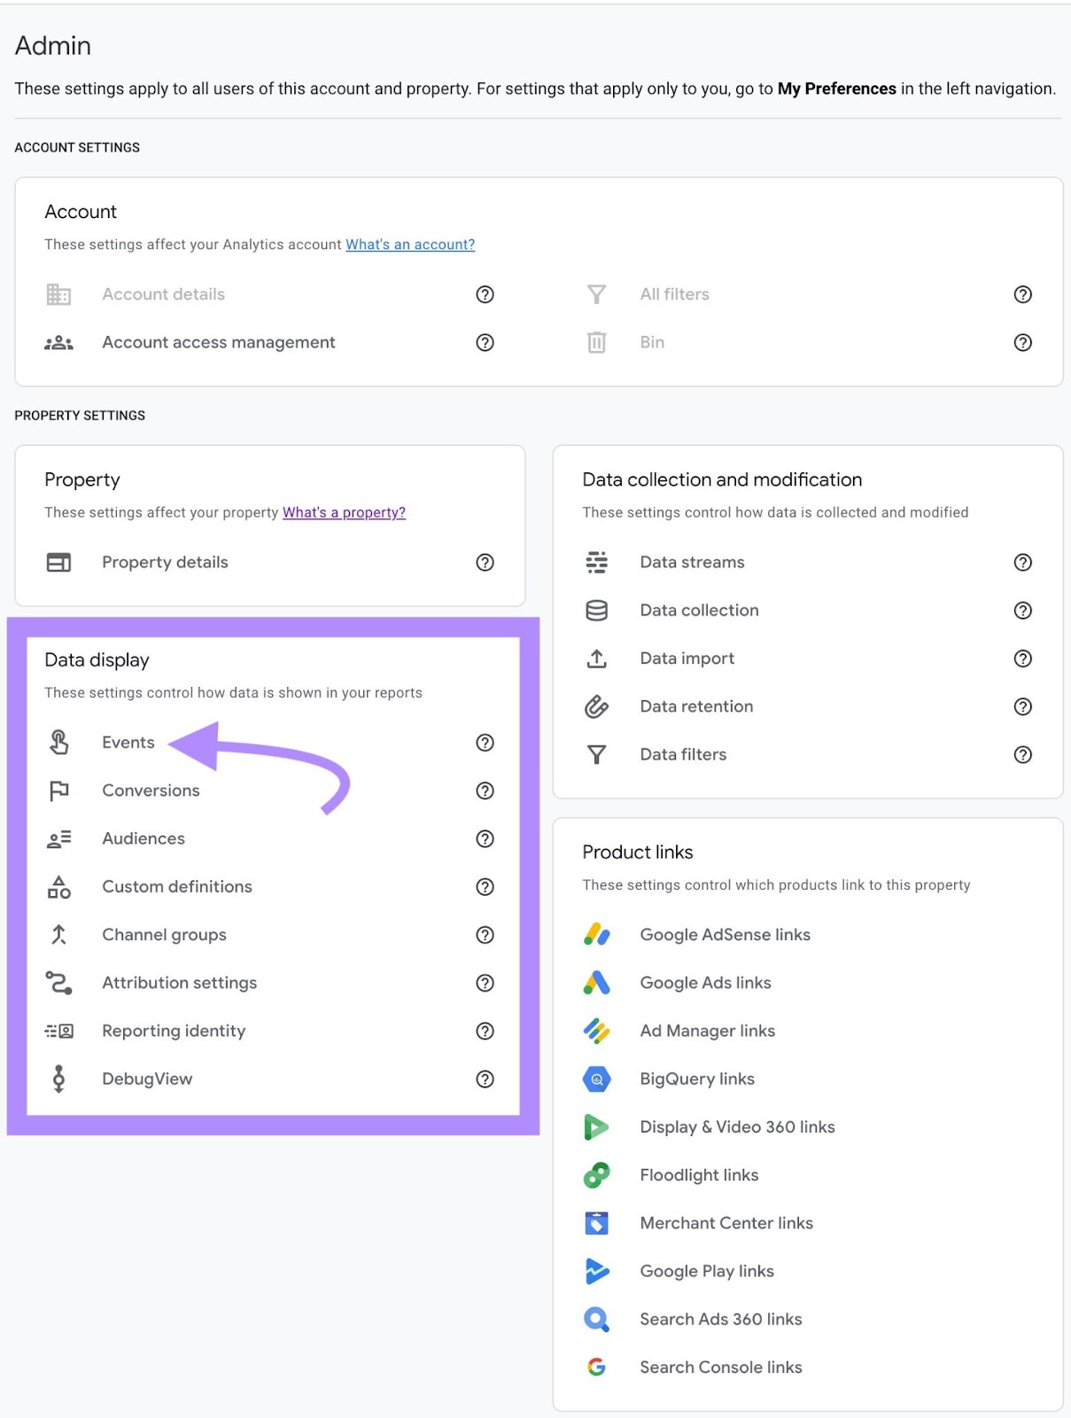Screen dimensions: 1071x1418
Task: Click the Data import upload icon
Action: [x=597, y=658]
